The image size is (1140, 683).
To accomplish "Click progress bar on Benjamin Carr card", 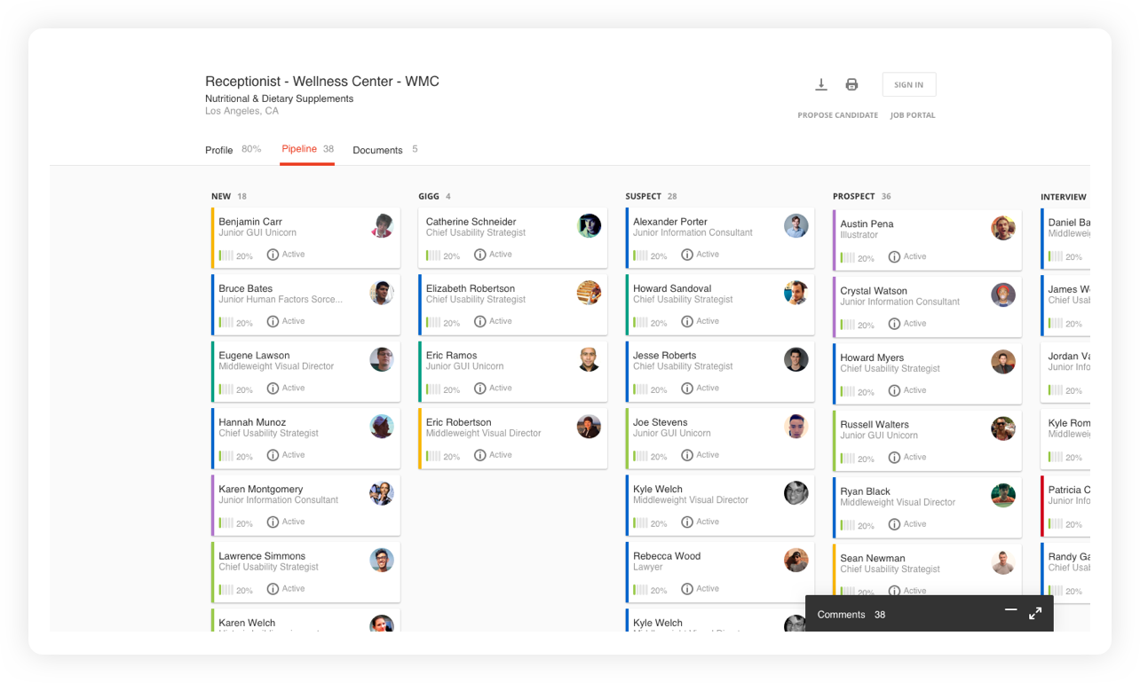I will 226,255.
